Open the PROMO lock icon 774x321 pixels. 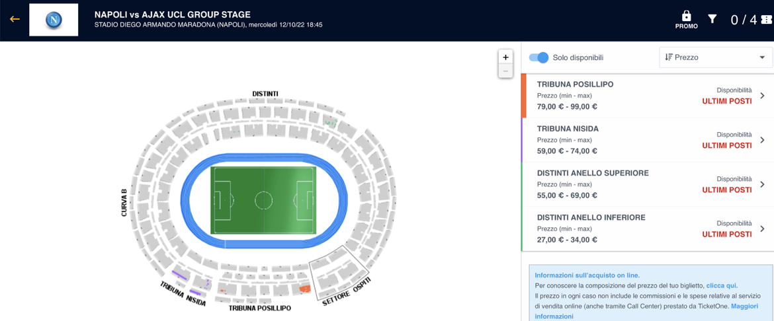[x=686, y=19]
